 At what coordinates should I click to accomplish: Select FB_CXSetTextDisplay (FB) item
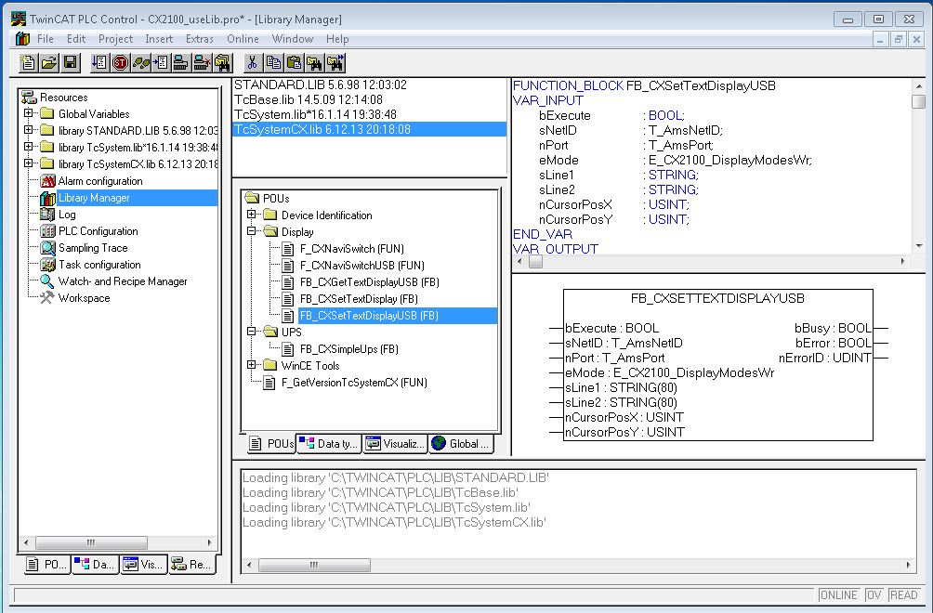point(358,298)
